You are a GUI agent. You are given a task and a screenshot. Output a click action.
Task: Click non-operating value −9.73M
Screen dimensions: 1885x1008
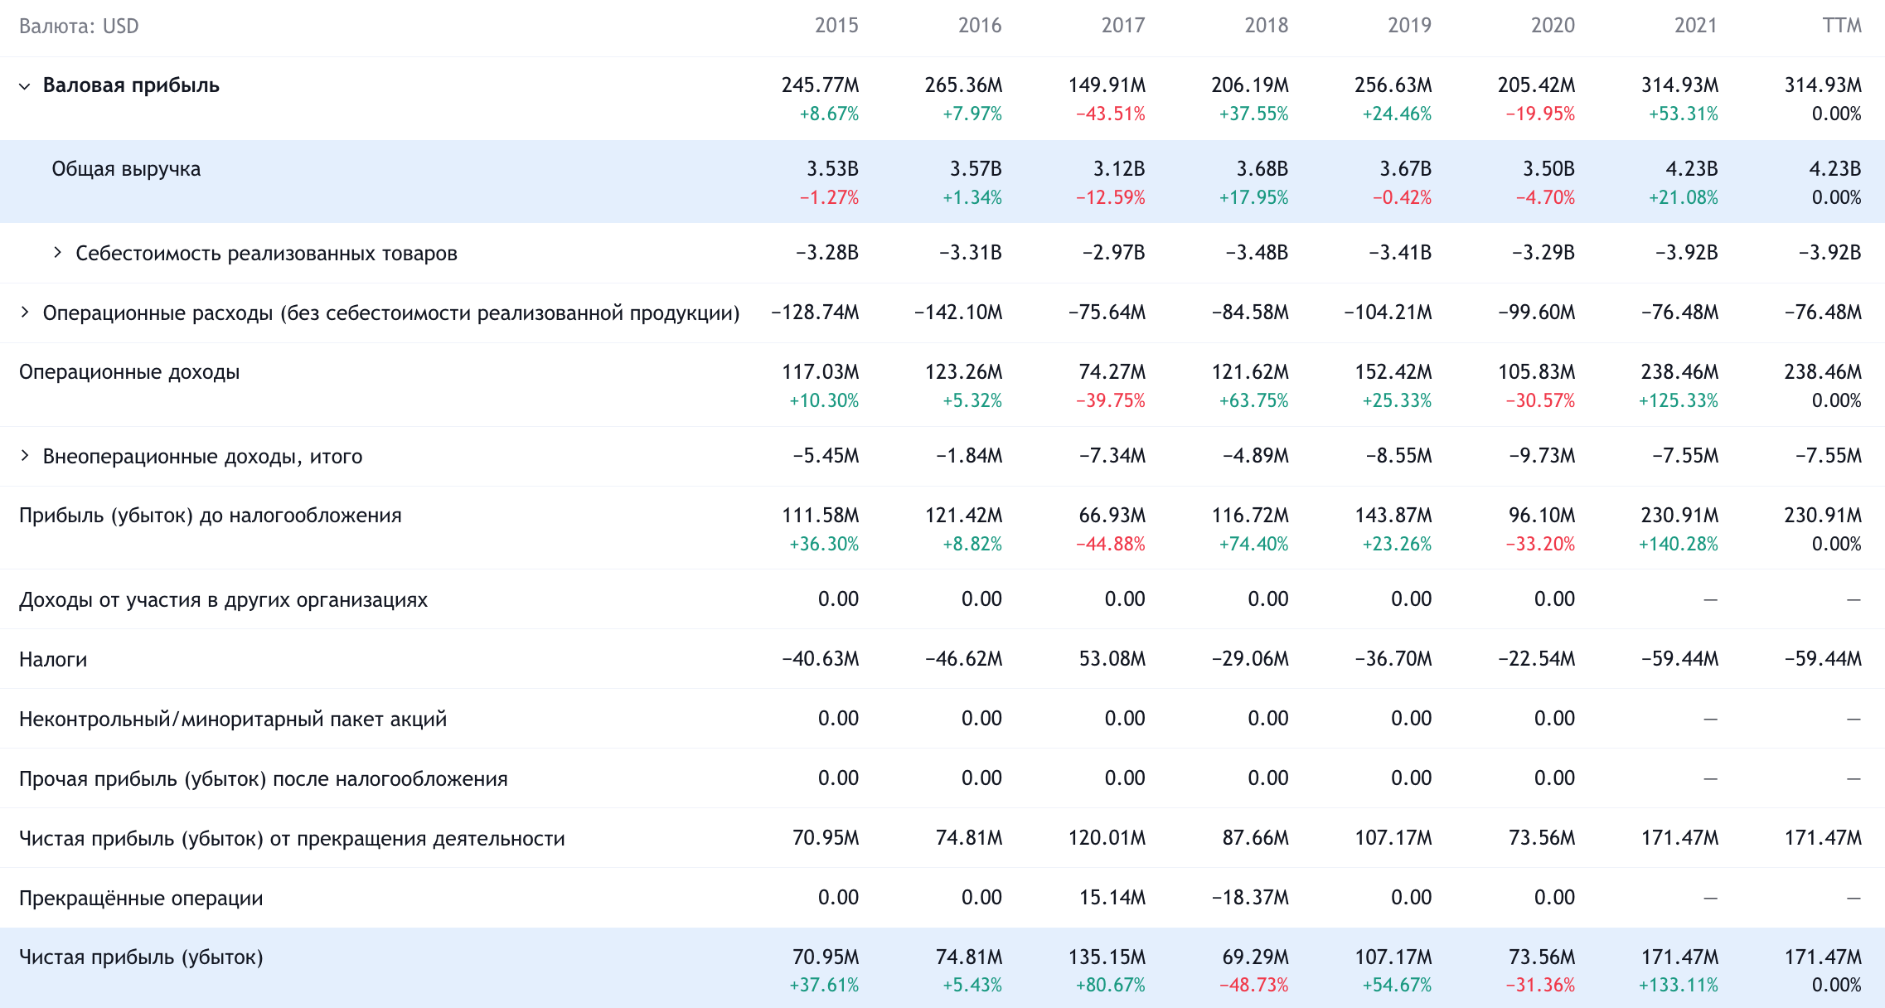(1542, 456)
